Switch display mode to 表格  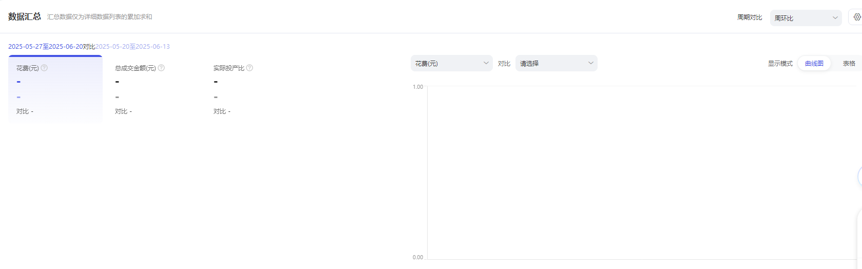849,64
